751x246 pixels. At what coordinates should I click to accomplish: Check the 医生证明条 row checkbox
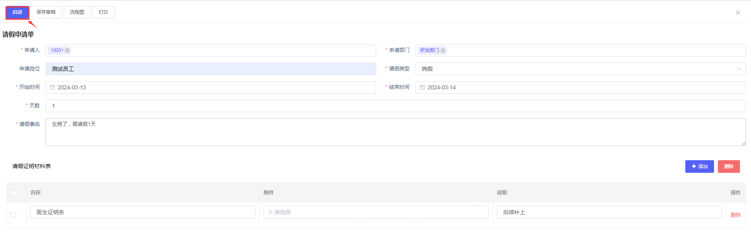13,215
